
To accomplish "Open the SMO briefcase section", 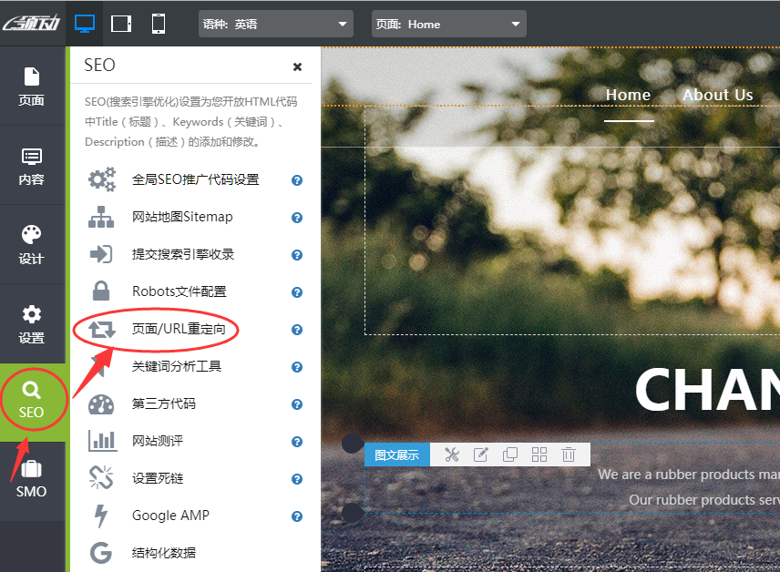I will point(32,479).
